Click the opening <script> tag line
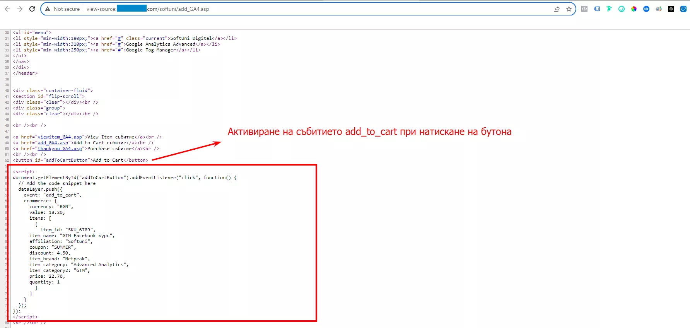Screen dimensions: 690x328 (24, 172)
